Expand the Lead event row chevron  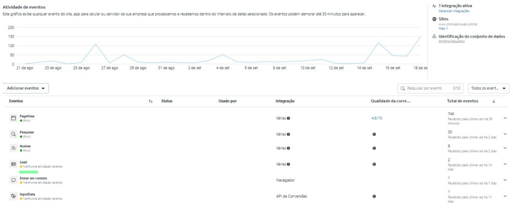coord(504,164)
